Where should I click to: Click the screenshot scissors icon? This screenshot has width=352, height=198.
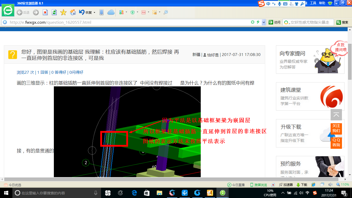(x=155, y=12)
